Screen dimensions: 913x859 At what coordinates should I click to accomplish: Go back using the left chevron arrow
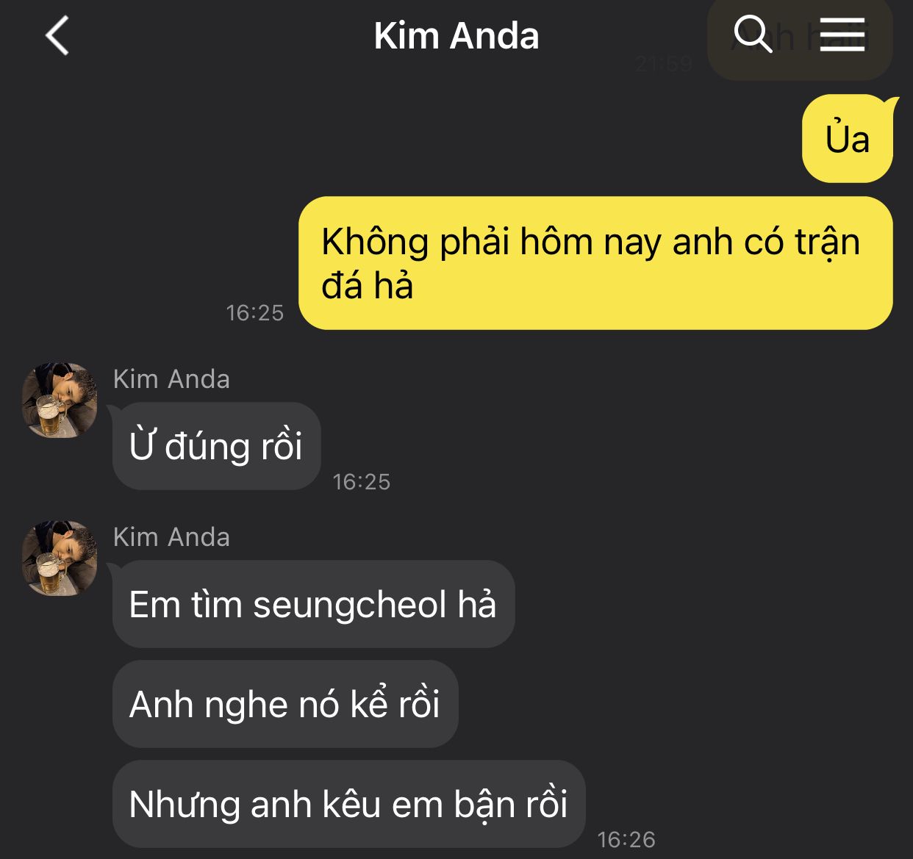click(x=57, y=35)
